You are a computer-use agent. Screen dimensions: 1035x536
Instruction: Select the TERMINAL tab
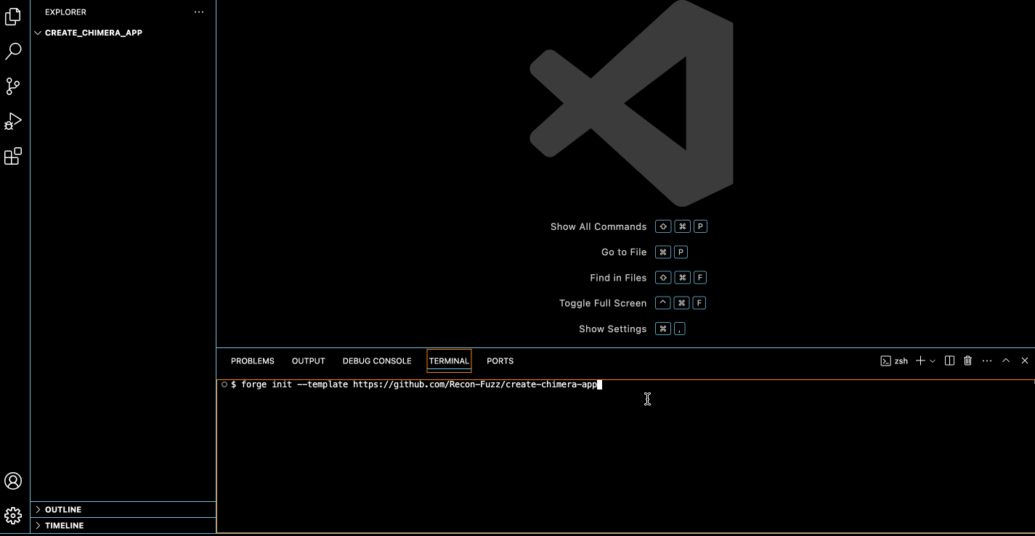click(449, 360)
